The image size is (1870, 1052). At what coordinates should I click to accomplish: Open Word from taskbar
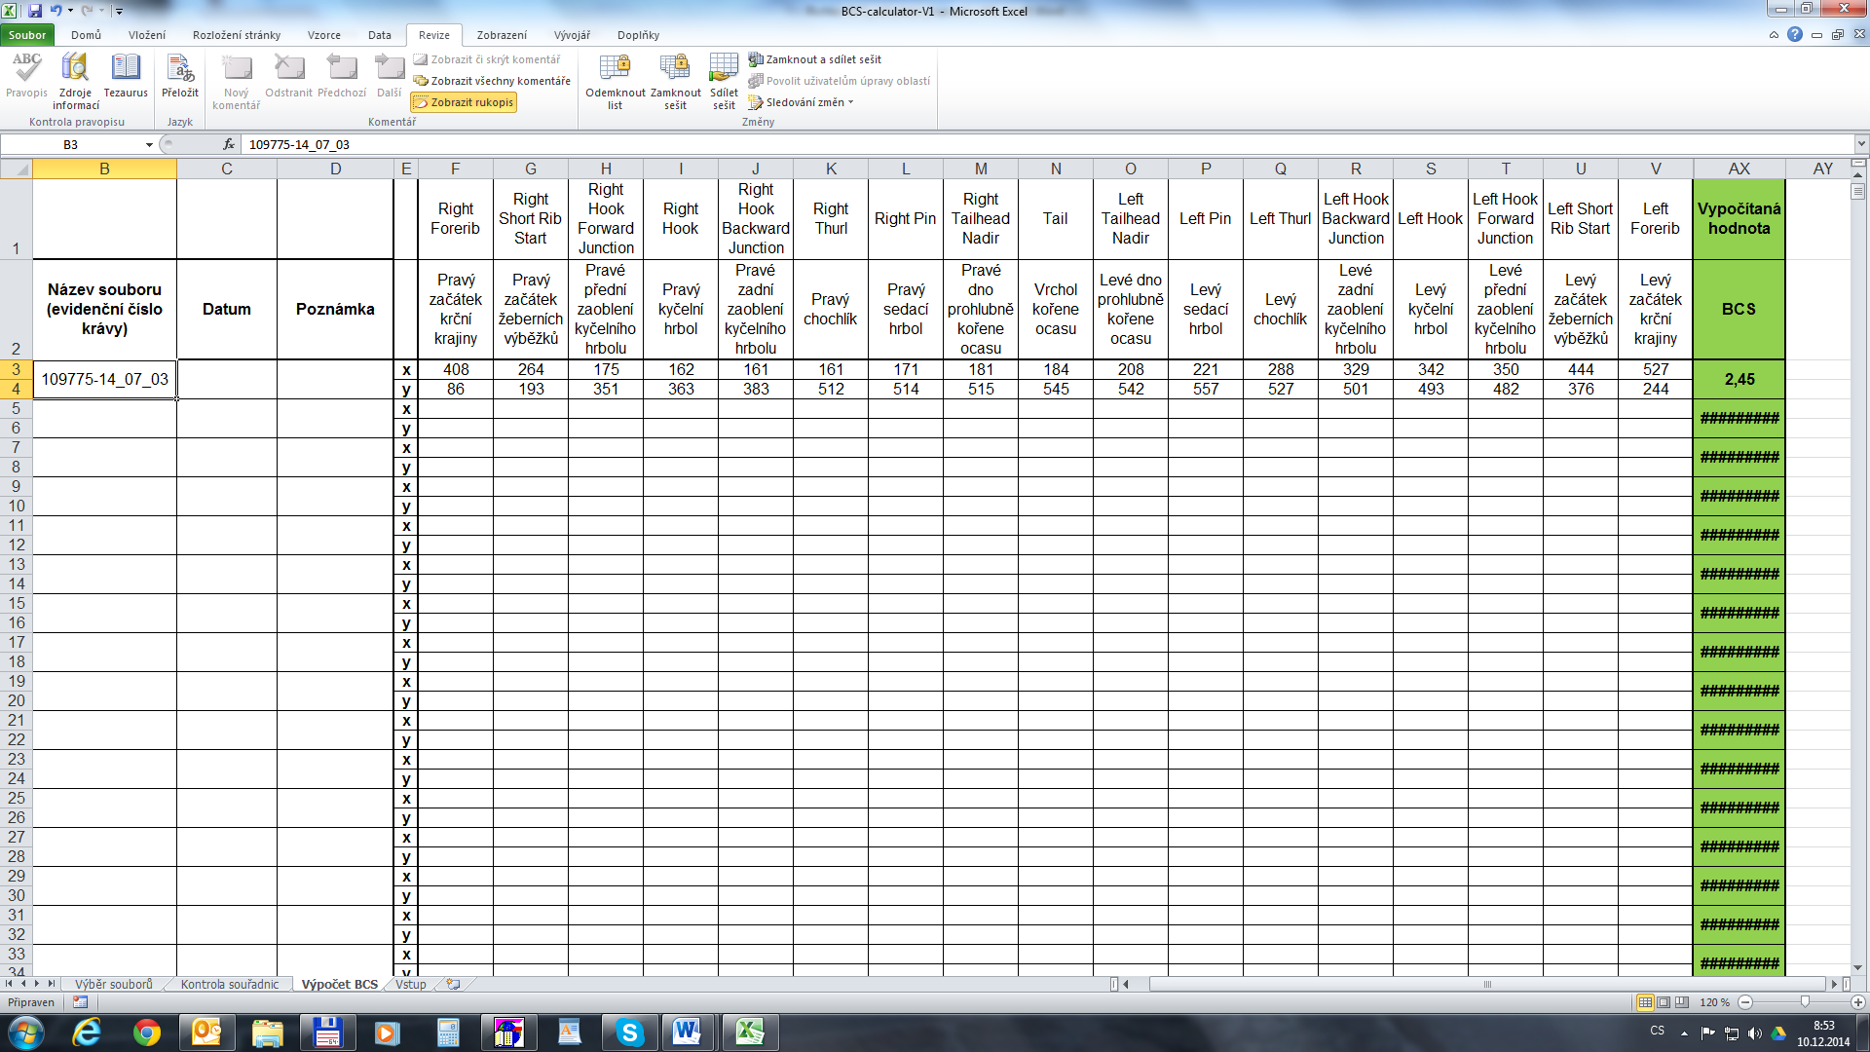point(687,1033)
